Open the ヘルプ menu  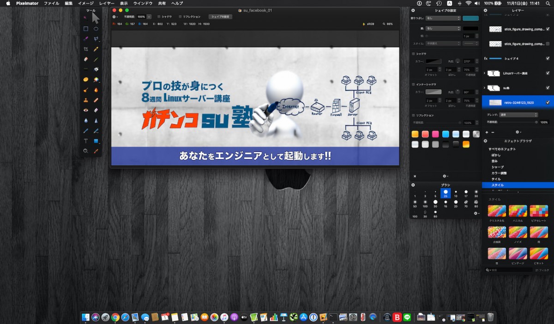tap(177, 3)
